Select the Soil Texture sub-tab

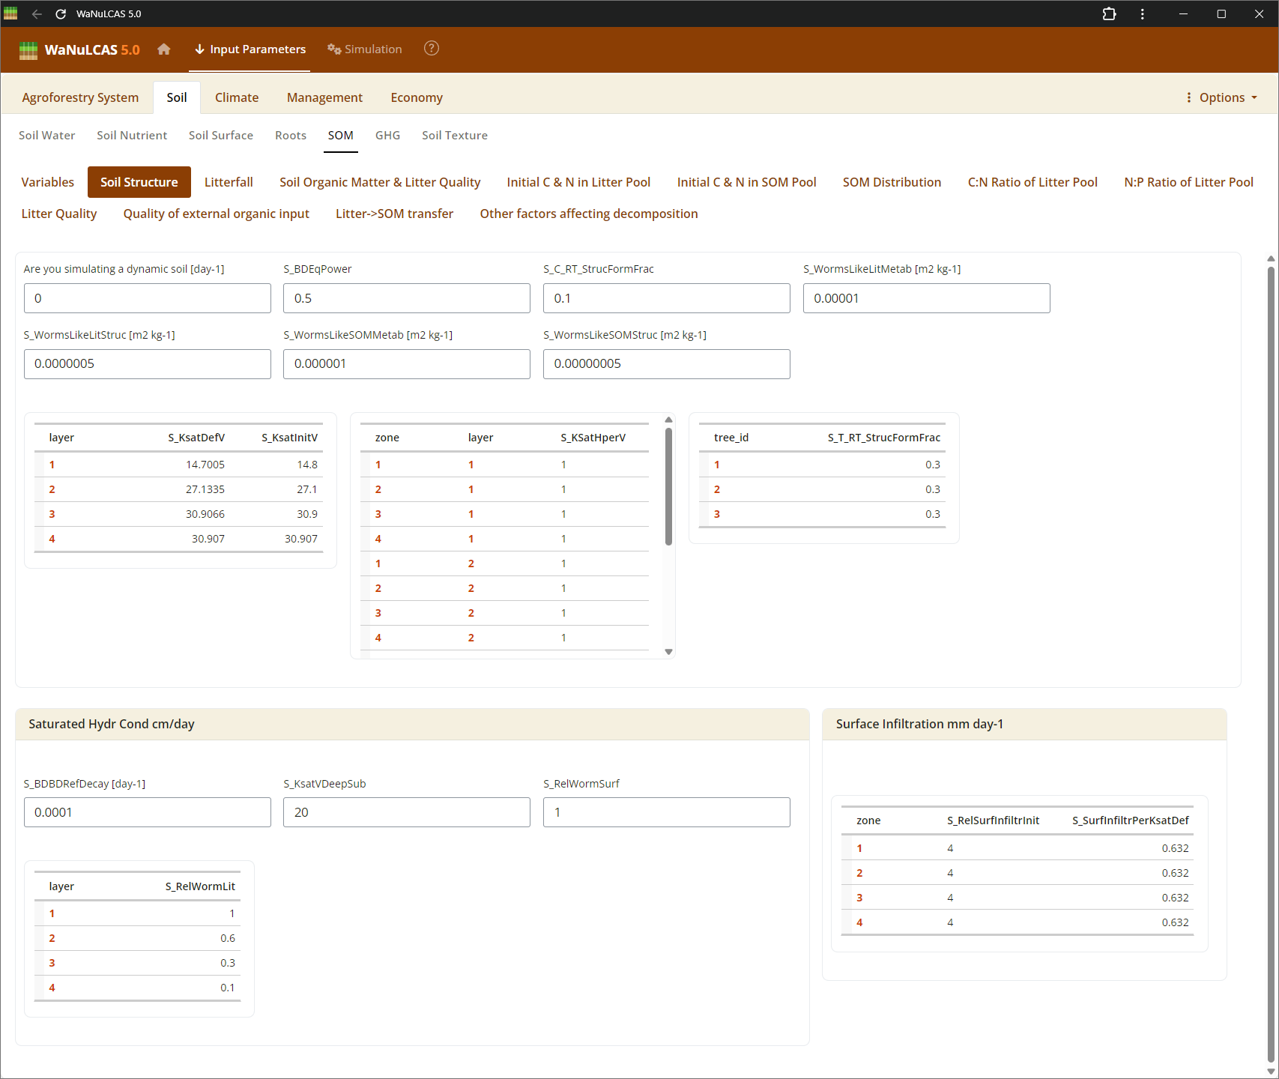454,136
